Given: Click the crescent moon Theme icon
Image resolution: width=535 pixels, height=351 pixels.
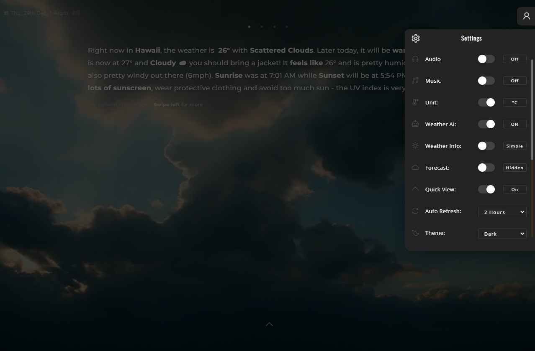Looking at the screenshot, I should pyautogui.click(x=415, y=233).
